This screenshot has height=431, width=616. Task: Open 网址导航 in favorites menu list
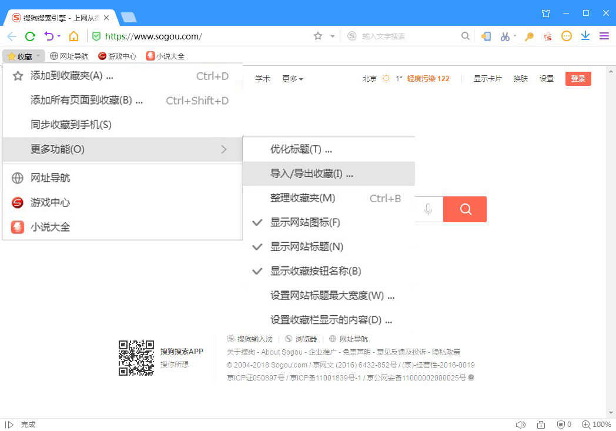(122, 178)
